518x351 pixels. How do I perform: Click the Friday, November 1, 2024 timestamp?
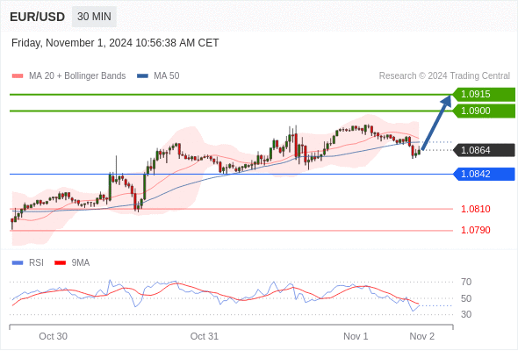[115, 43]
